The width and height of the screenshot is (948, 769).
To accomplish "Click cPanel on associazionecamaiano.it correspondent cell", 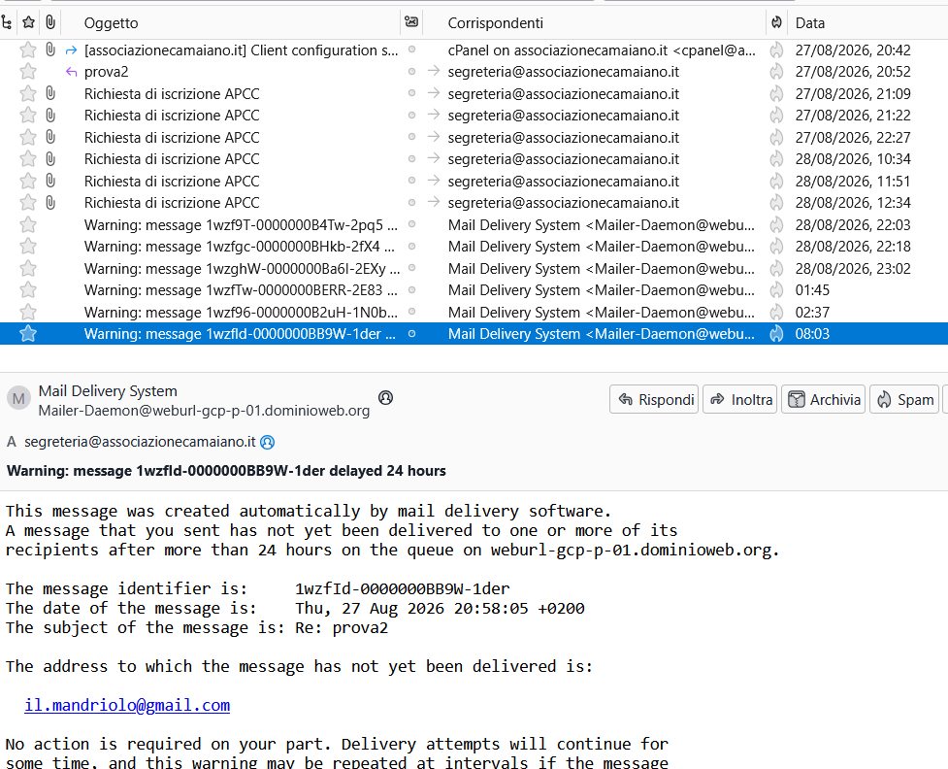I will [x=602, y=50].
